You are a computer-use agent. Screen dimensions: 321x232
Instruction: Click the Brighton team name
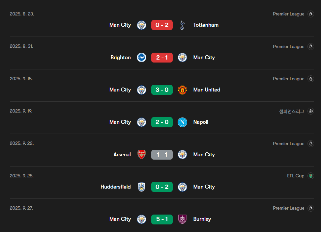coord(121,58)
